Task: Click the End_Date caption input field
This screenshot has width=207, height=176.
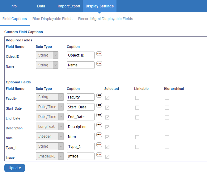Action: [81, 117]
